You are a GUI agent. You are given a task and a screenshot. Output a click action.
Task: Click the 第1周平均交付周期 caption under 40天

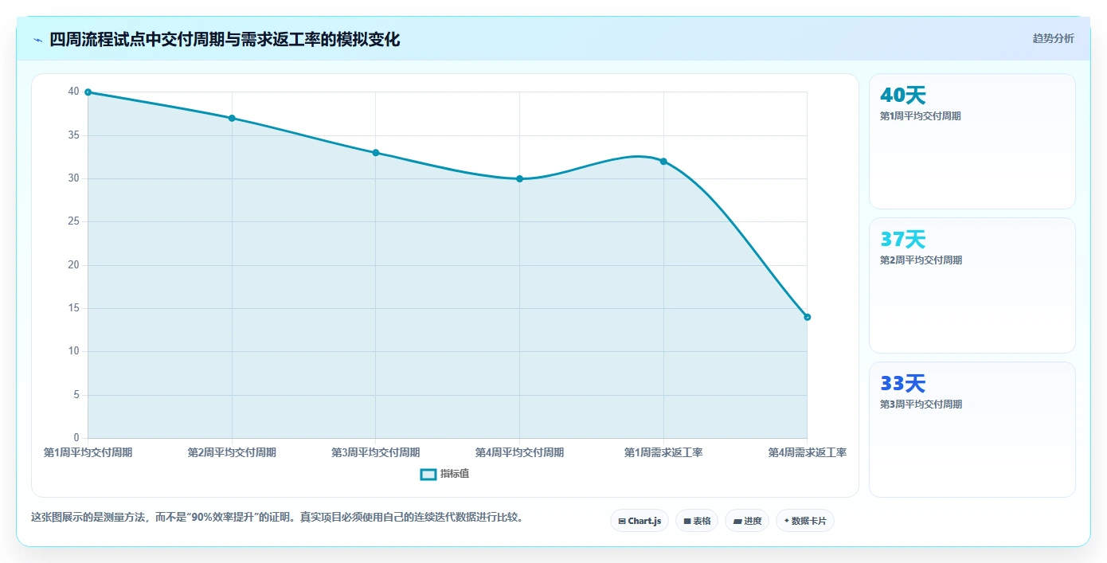[921, 116]
